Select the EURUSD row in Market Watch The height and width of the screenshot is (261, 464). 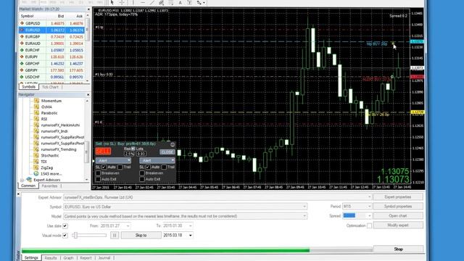[x=51, y=30]
